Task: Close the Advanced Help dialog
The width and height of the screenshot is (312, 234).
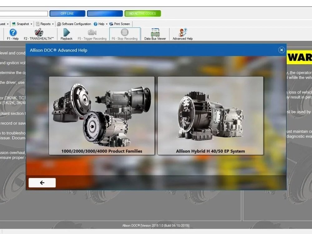Action: coord(281,50)
